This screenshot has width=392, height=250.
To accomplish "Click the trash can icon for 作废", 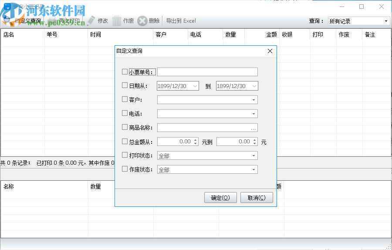I will (116, 21).
